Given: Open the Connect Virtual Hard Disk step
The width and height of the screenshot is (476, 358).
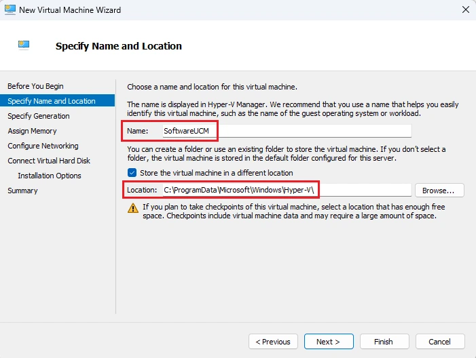Looking at the screenshot, I should coord(49,161).
